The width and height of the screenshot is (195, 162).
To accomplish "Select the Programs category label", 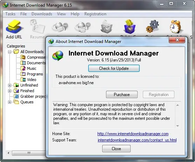I will pyautogui.click(x=35, y=74).
